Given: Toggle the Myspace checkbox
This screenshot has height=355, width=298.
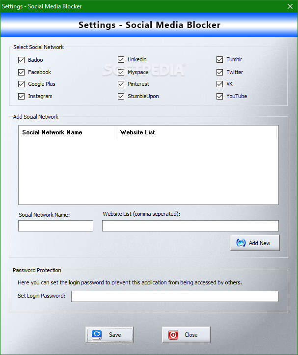Looking at the screenshot, I should pos(121,72).
